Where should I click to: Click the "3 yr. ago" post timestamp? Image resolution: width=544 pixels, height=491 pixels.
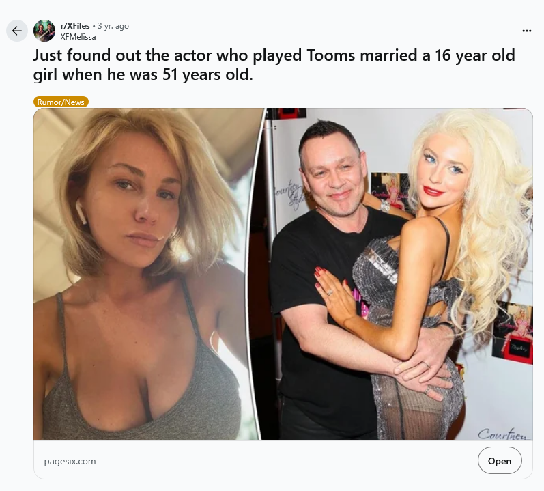pos(113,26)
